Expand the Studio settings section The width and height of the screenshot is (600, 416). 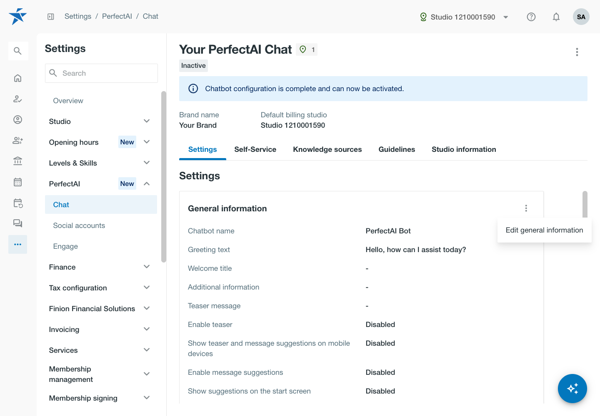[x=100, y=121]
